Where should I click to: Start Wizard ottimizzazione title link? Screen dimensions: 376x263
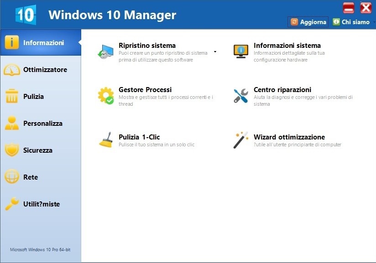coord(289,137)
